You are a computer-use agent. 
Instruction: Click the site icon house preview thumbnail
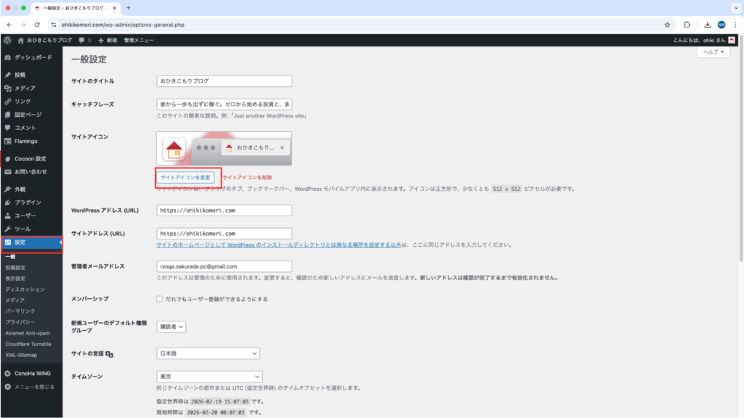pos(174,150)
